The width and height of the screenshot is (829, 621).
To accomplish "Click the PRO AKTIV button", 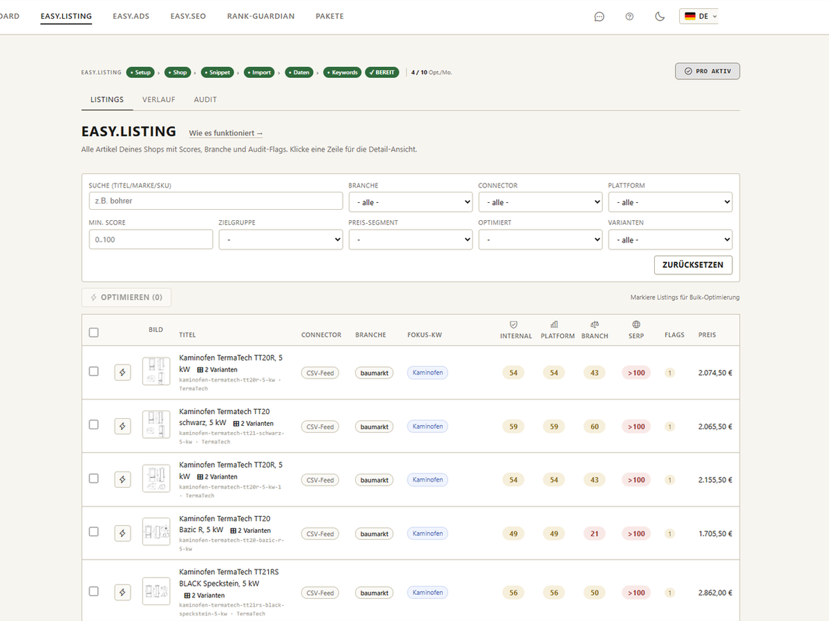I will [707, 71].
